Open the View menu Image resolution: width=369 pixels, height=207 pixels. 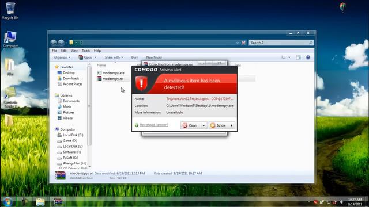click(x=74, y=51)
